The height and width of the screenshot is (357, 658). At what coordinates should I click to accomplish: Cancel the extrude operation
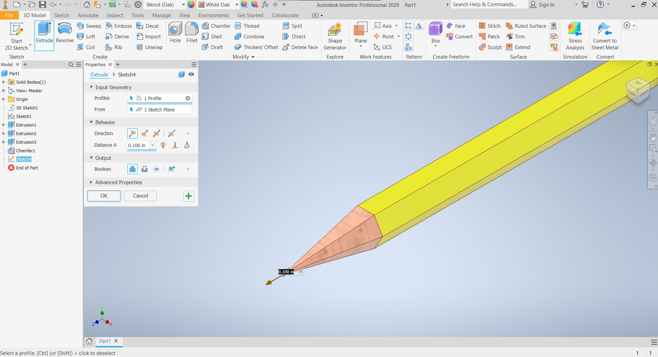[140, 196]
